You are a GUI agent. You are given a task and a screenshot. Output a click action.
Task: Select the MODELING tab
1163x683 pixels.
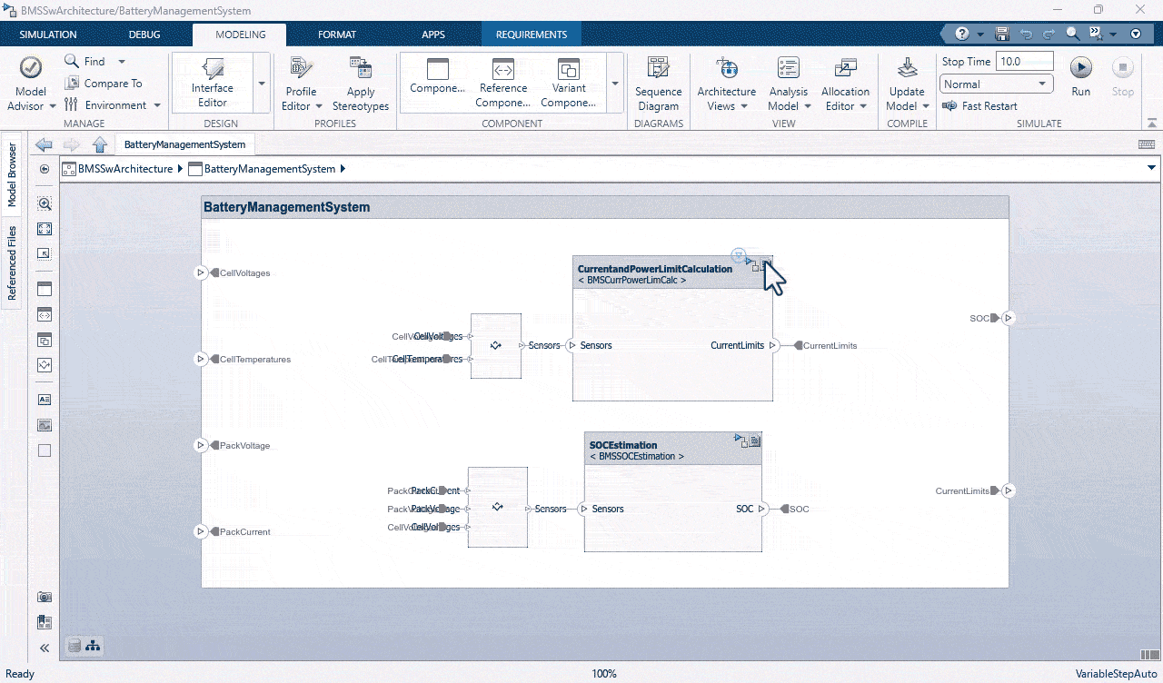[240, 35]
